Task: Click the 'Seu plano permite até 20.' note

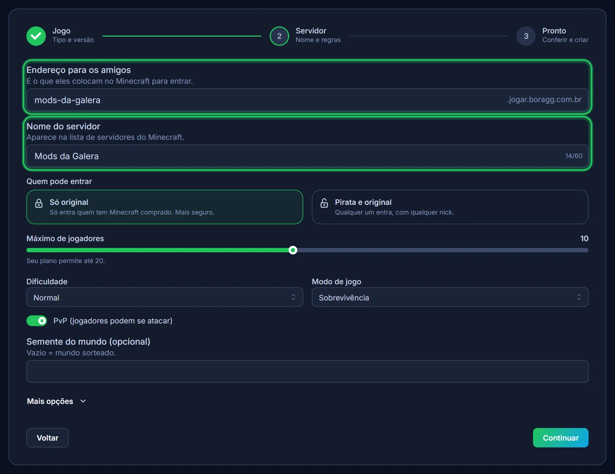Action: coord(65,261)
